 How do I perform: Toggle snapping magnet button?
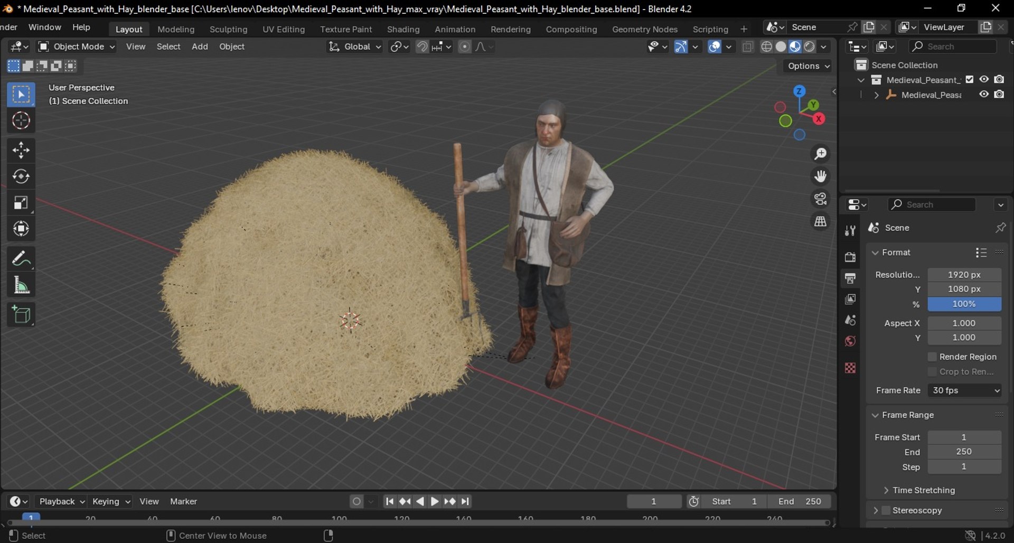click(422, 47)
